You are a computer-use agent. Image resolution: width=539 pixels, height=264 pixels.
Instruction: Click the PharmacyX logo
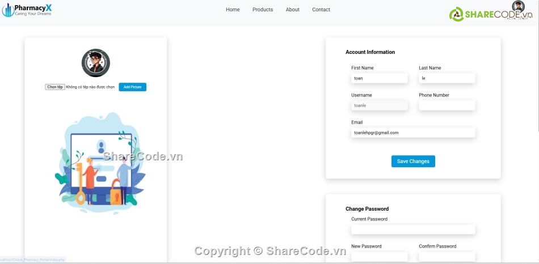click(27, 10)
